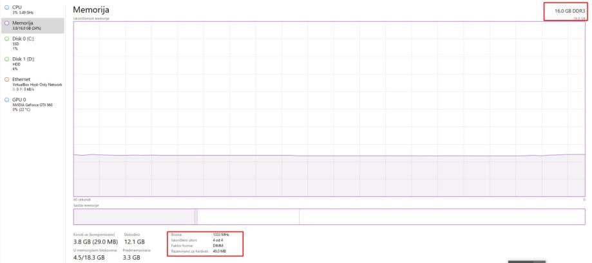
Task: Click the purple Memorija circle icon
Action: tap(6, 23)
